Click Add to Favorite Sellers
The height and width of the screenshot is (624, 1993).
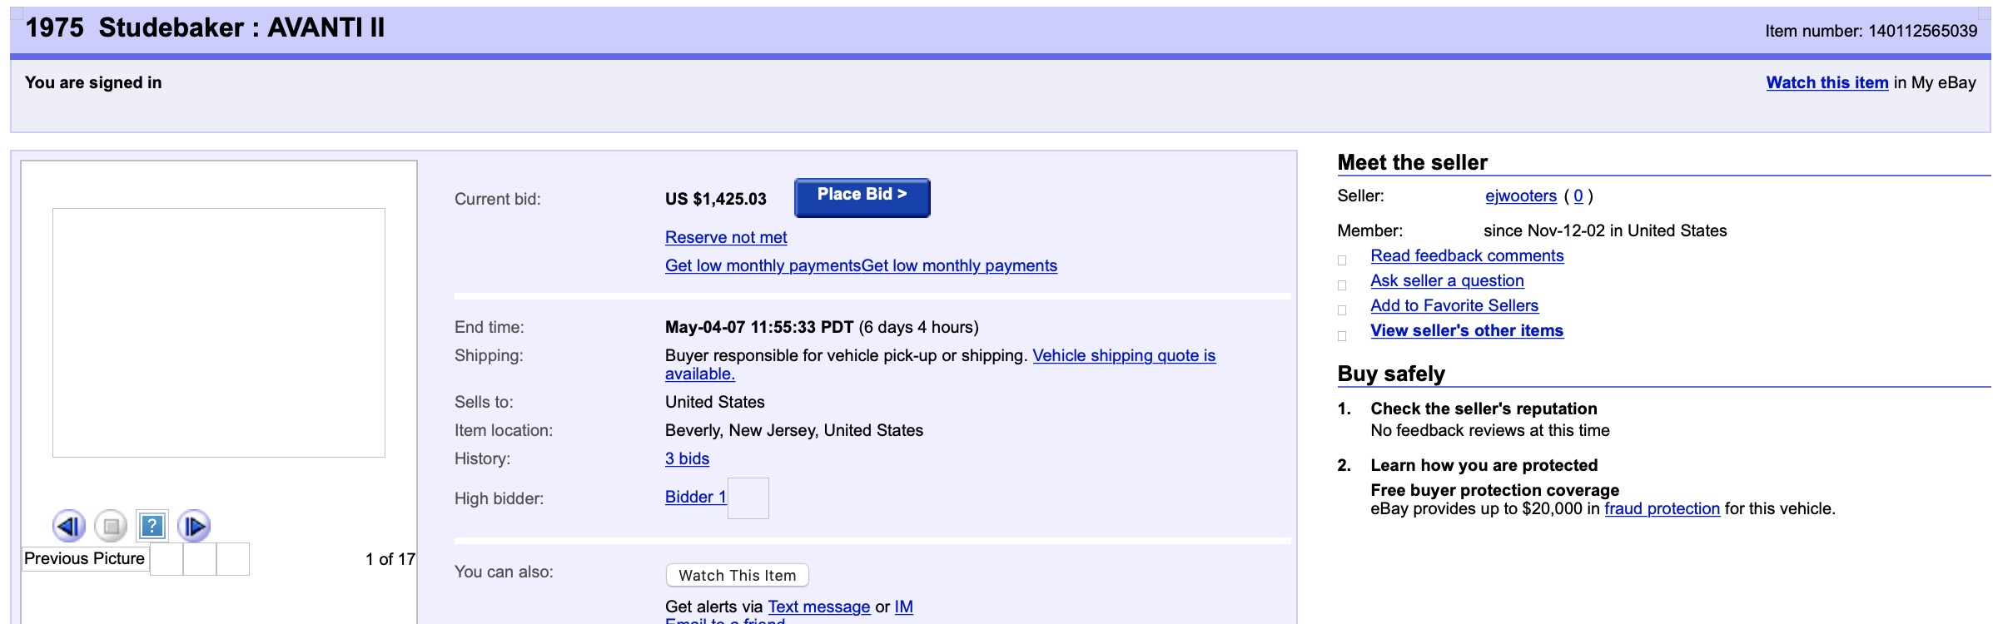click(1454, 305)
